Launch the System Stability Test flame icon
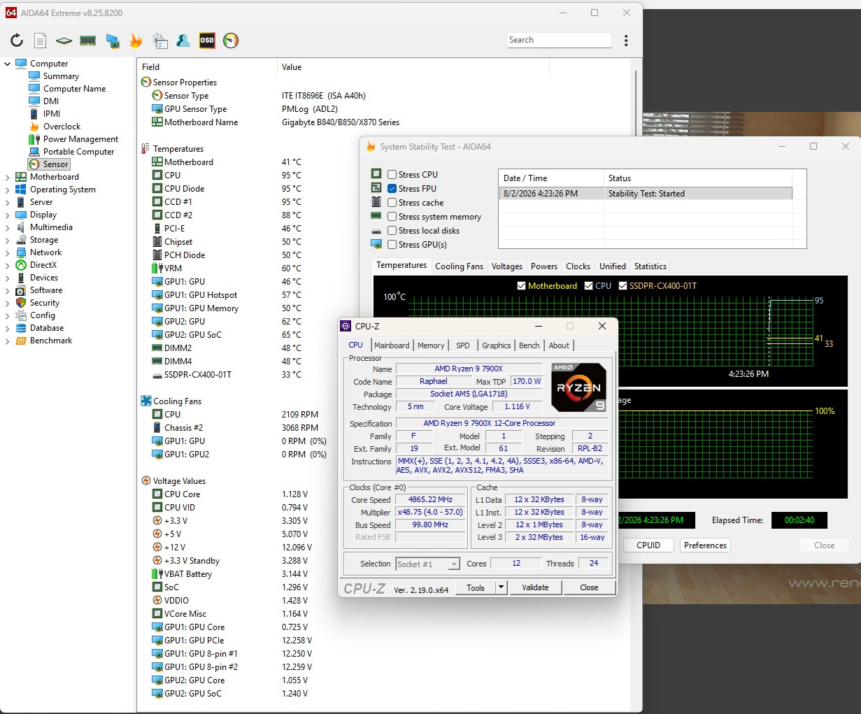Image resolution: width=861 pixels, height=714 pixels. tap(136, 41)
